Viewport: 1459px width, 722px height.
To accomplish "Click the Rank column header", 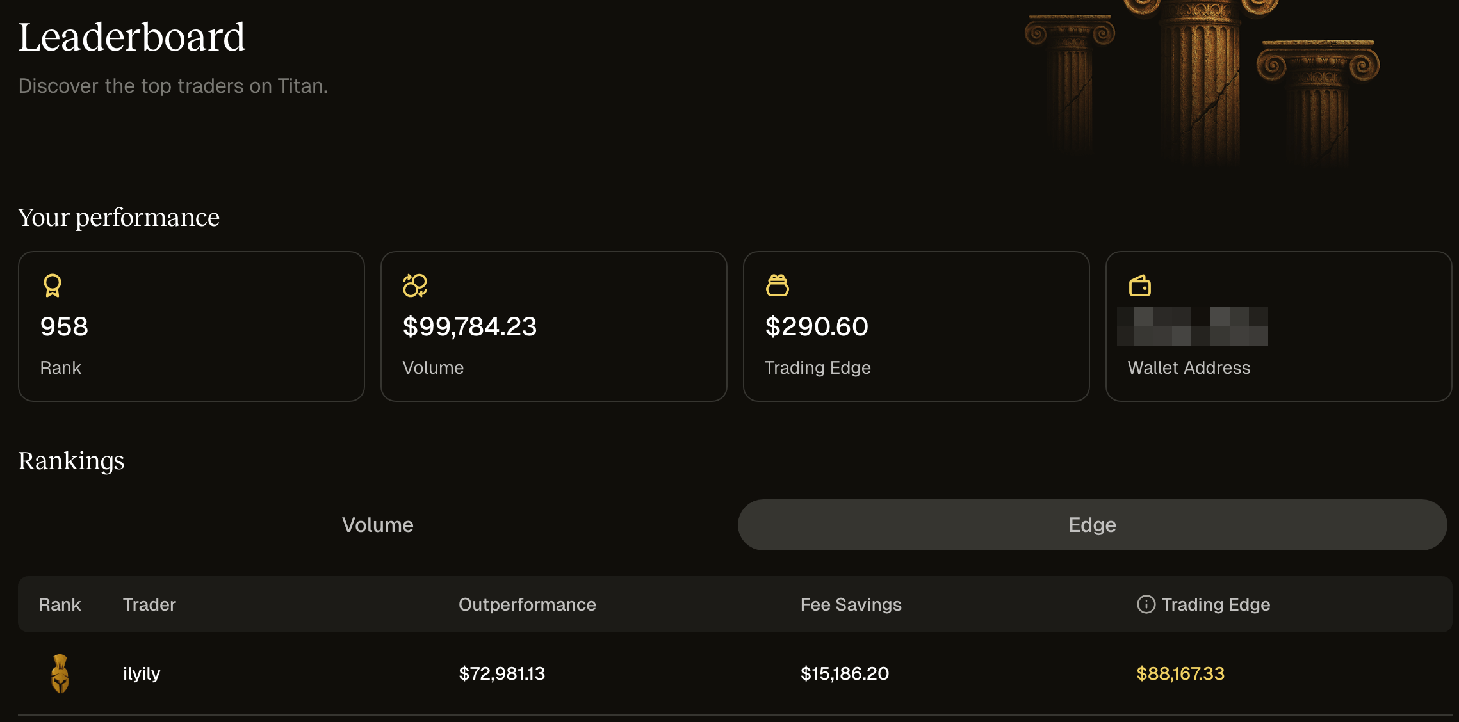I will click(60, 604).
